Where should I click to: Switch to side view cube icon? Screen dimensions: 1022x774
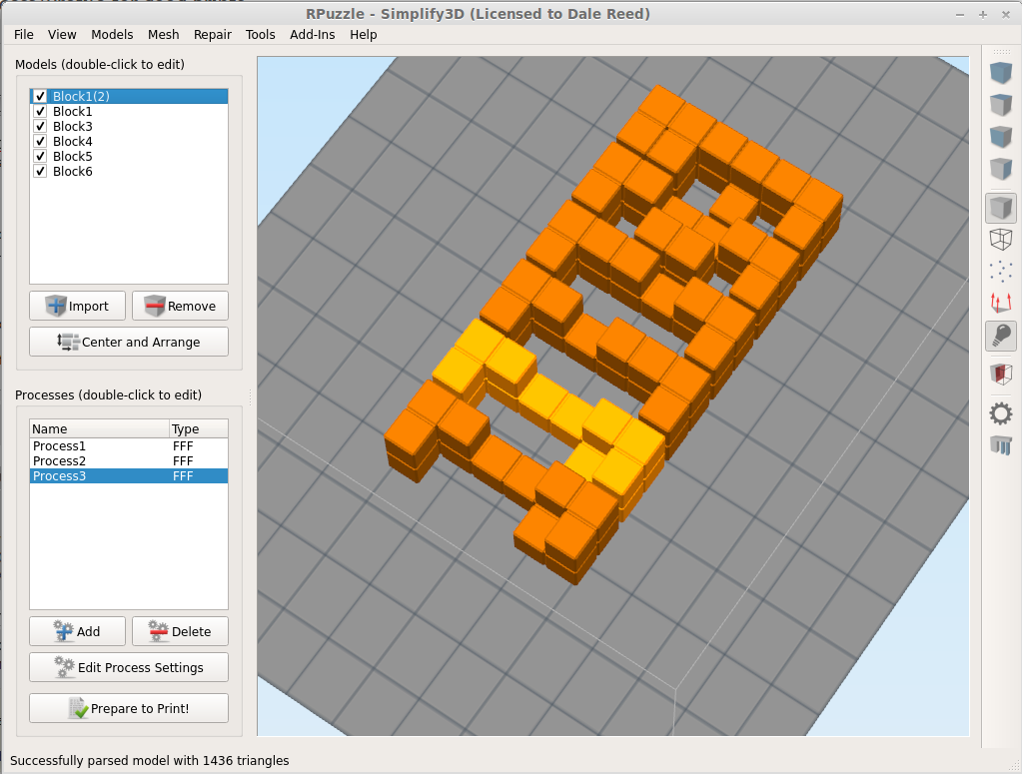click(1000, 169)
